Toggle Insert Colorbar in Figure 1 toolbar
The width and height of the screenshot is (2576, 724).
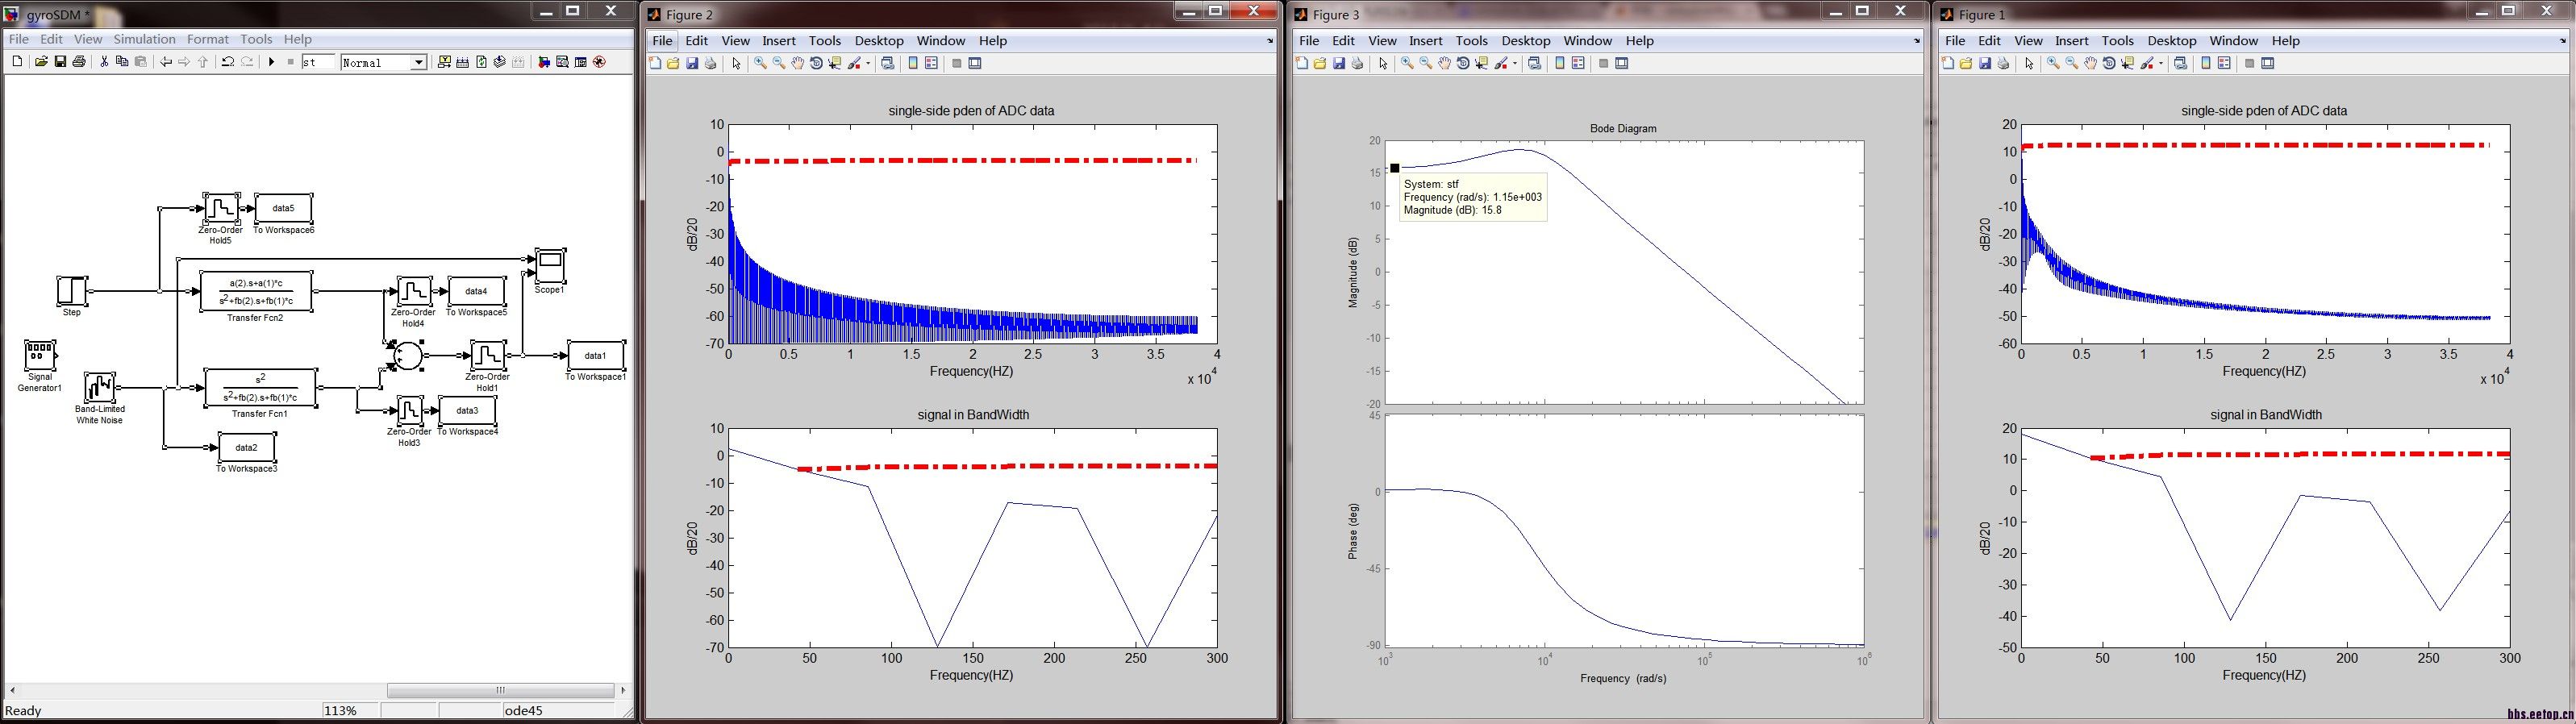coord(2206,63)
